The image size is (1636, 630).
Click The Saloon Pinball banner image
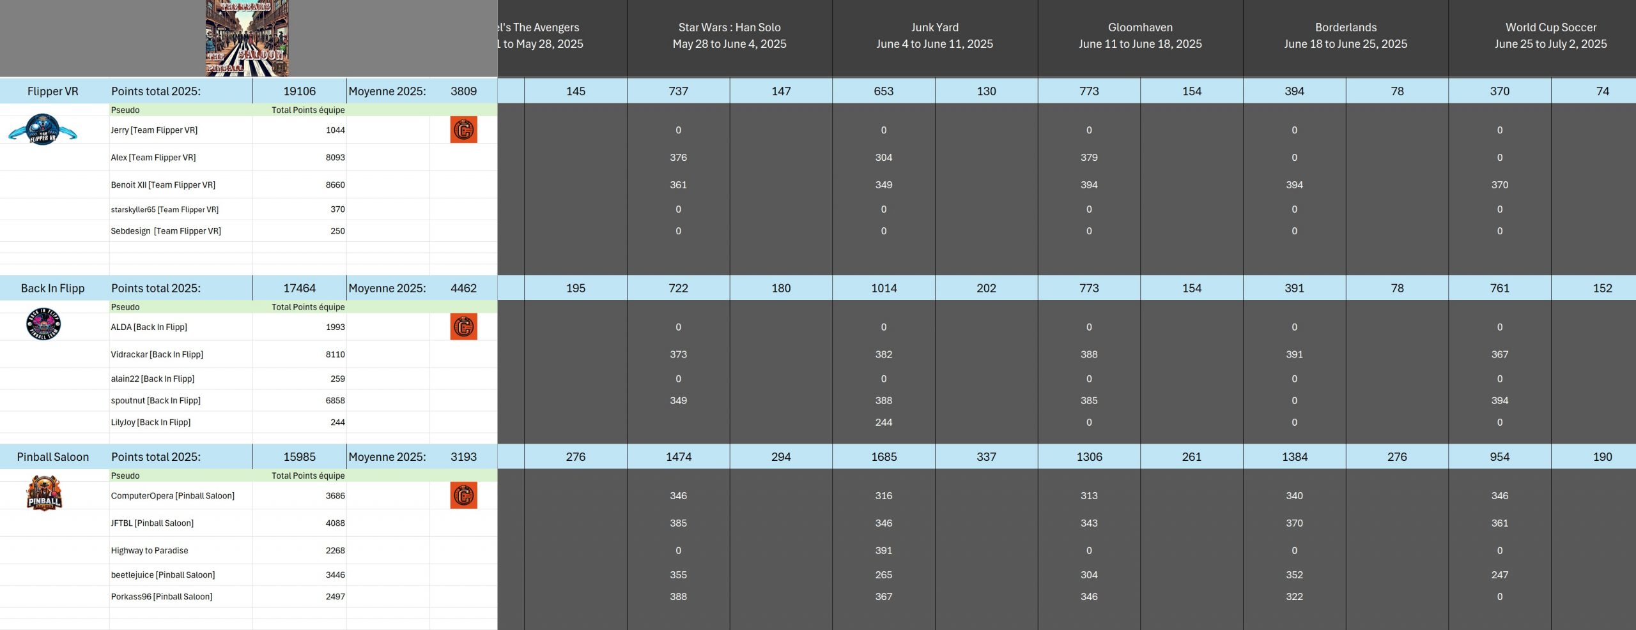coord(247,38)
